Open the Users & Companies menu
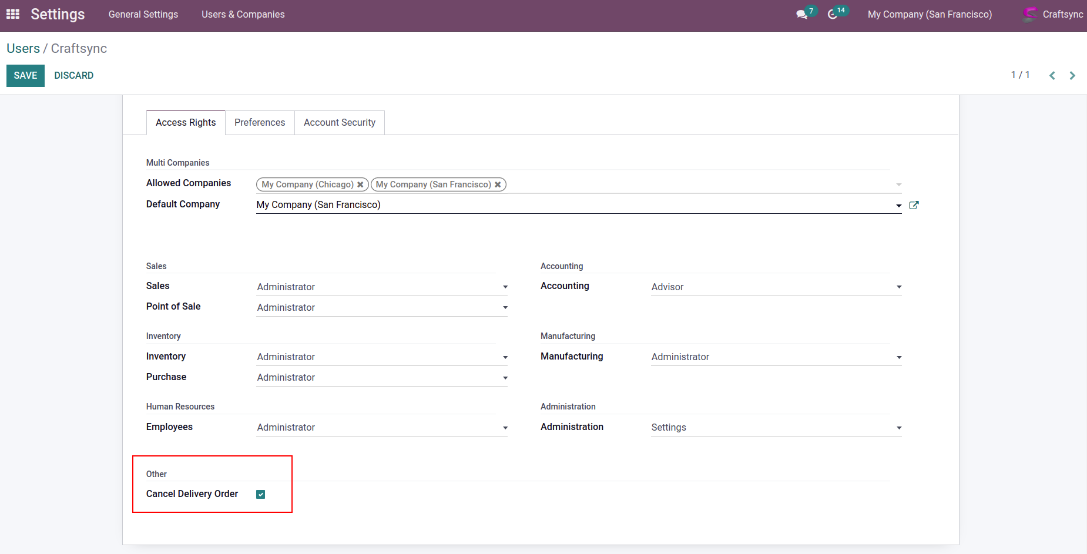Image resolution: width=1087 pixels, height=554 pixels. point(243,14)
